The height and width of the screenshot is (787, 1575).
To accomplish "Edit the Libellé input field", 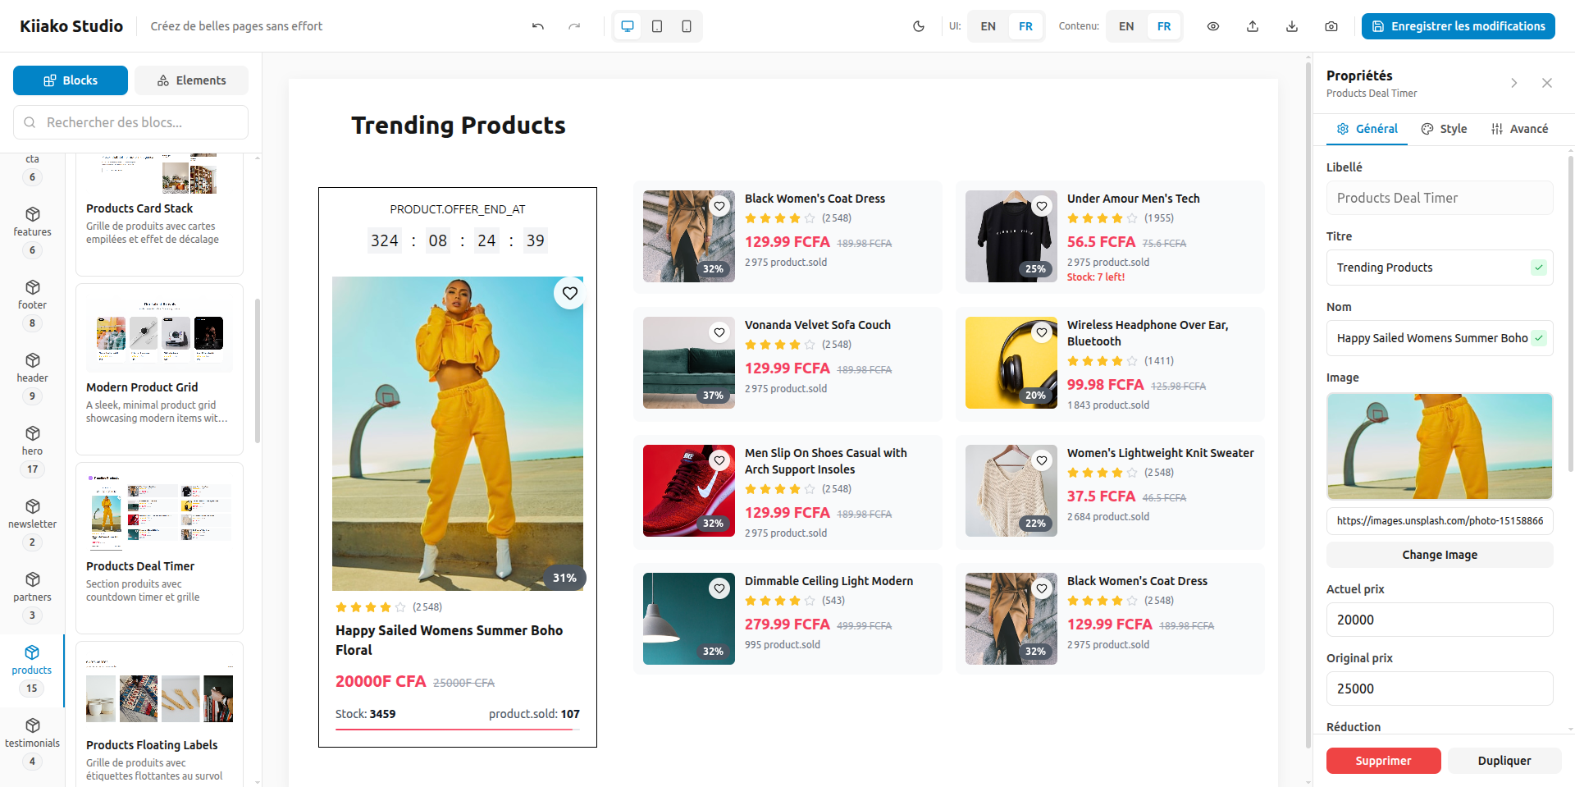I will pos(1440,198).
